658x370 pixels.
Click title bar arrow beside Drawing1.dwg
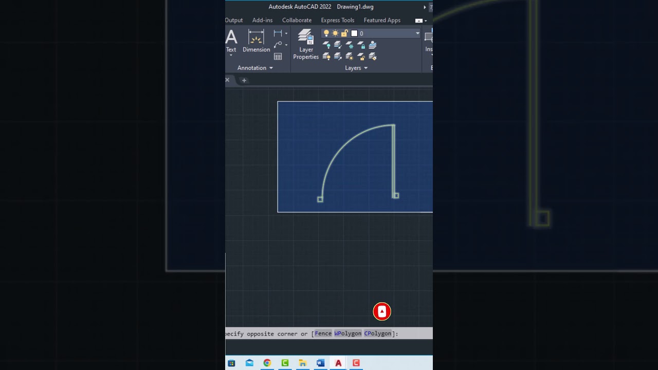(x=425, y=7)
